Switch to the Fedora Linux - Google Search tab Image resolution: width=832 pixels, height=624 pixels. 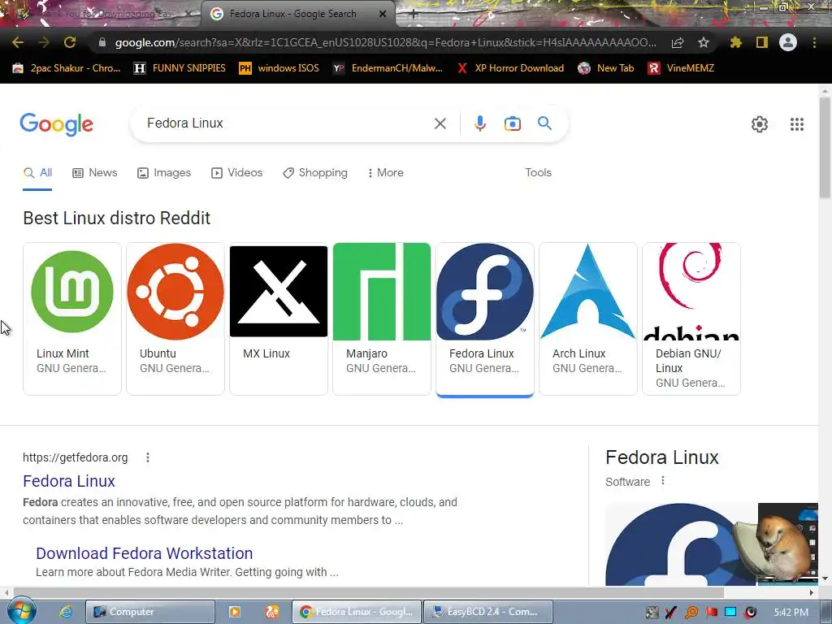292,14
